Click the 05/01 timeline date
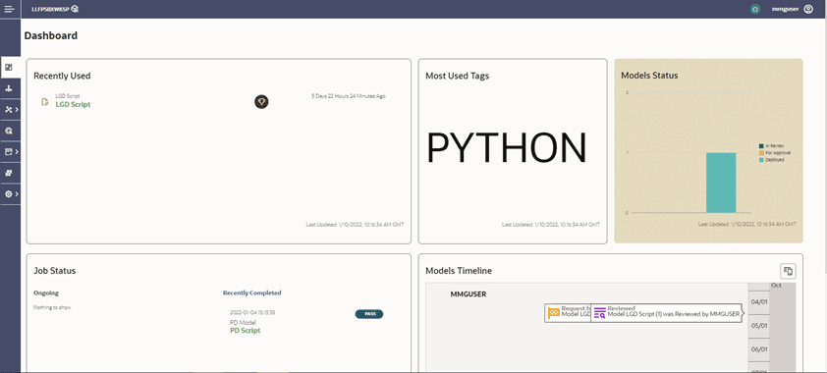827x373 pixels. tap(758, 326)
